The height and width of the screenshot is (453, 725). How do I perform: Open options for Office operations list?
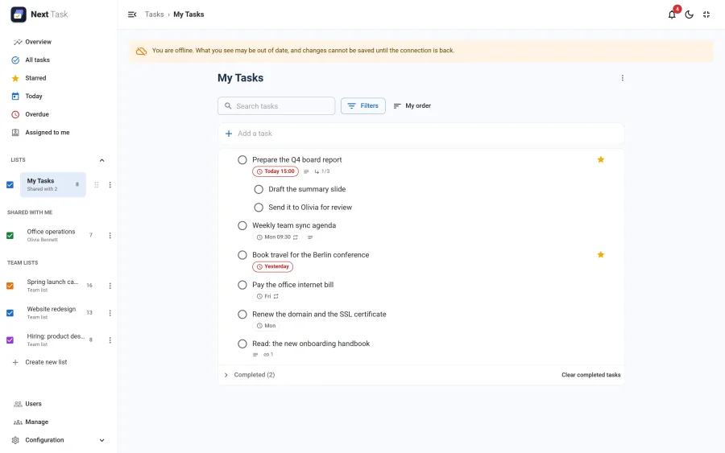pos(110,236)
